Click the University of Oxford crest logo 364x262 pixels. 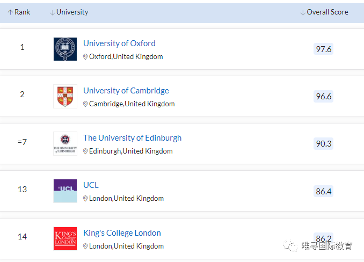point(65,49)
